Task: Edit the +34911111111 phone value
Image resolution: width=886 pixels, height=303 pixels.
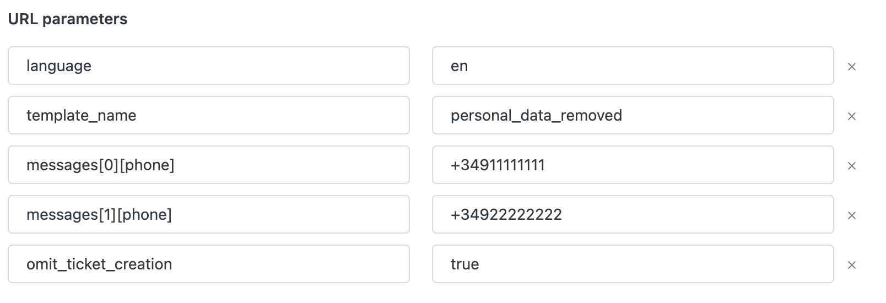Action: (633, 165)
